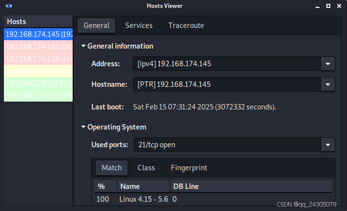Select host 192.168.174.132 in Hosts list
347x211 pixels.
tap(38, 47)
